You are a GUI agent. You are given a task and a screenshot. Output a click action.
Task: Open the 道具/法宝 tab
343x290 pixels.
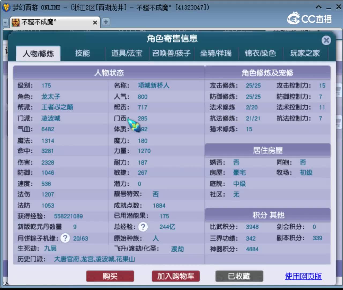click(x=127, y=53)
